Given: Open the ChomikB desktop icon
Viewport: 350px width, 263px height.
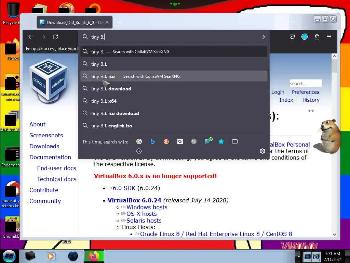Looking at the screenshot, I should click(11, 227).
